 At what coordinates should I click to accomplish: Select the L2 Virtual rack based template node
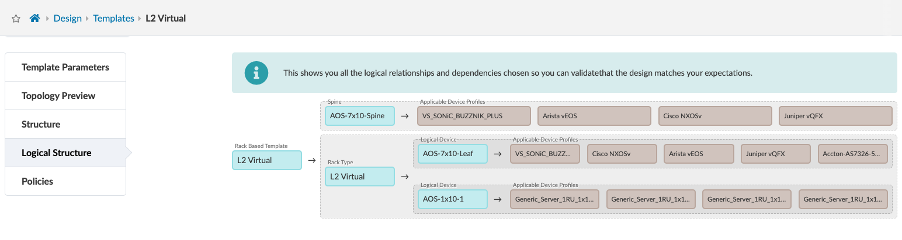coord(267,160)
